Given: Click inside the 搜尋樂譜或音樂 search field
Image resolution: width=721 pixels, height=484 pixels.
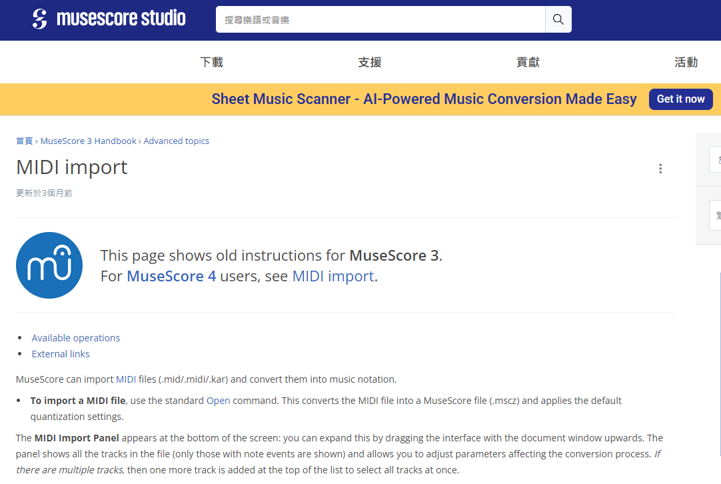Looking at the screenshot, I should tap(380, 19).
